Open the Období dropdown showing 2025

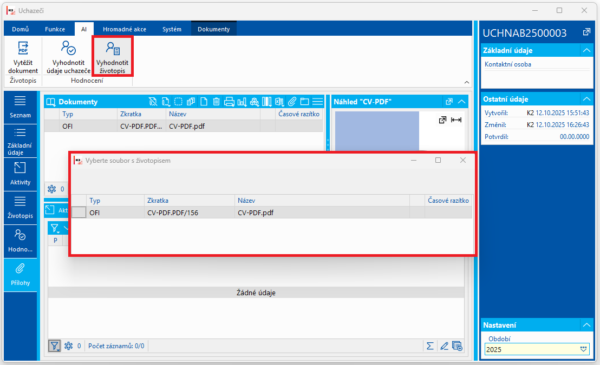(583, 349)
